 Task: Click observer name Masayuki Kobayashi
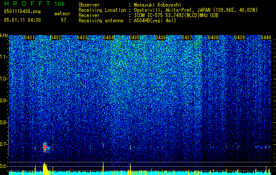point(158,5)
